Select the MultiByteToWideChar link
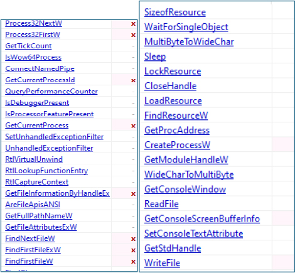 [189, 42]
